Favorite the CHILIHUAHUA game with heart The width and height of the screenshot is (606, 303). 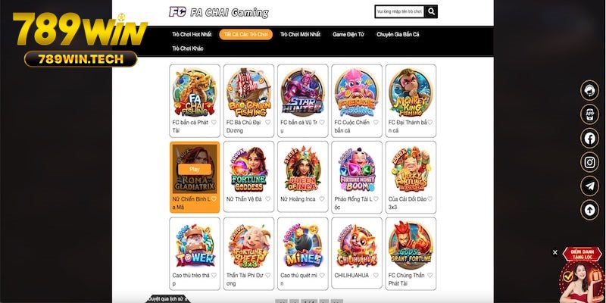pos(376,275)
